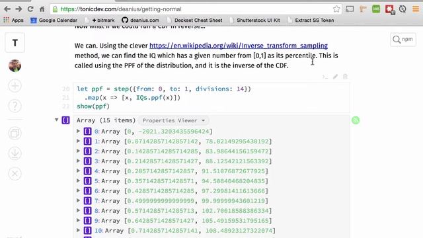Image resolution: width=423 pixels, height=238 pixels.
Task: Click the green status circle beside output
Action: coord(356,120)
